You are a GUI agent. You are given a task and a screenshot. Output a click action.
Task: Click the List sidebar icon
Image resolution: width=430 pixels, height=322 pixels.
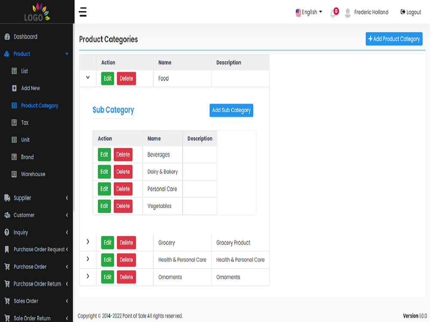point(14,71)
